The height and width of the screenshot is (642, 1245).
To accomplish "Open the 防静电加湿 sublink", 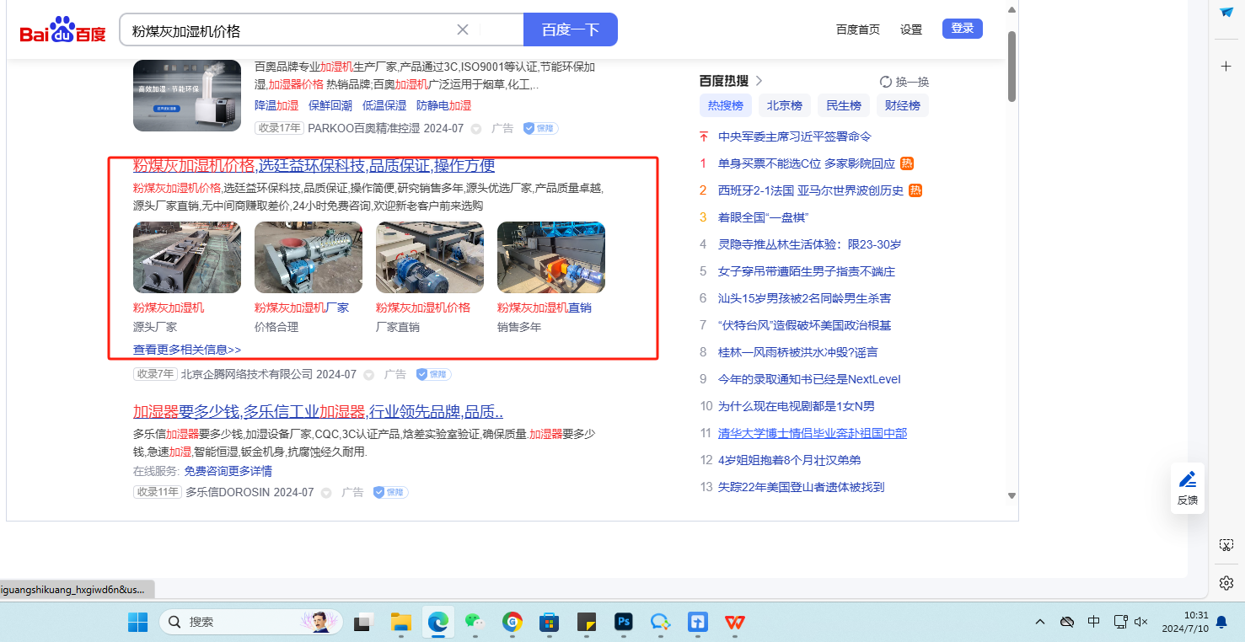I will coord(443,105).
